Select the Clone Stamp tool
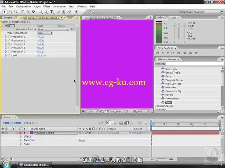The height and width of the screenshot is (168, 225). [x=64, y=12]
